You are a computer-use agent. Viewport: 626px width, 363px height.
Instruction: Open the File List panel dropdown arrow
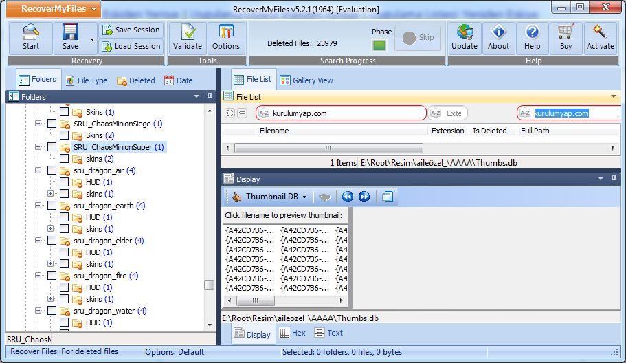(613, 96)
